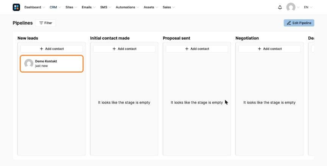Viewport: 327px width, 166px height.
Task: Expand the SMS menu chevron
Action: 110,7
